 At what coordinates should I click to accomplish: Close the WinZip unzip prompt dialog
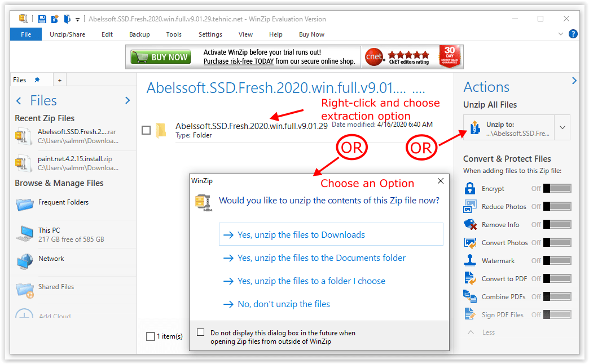[x=441, y=181]
